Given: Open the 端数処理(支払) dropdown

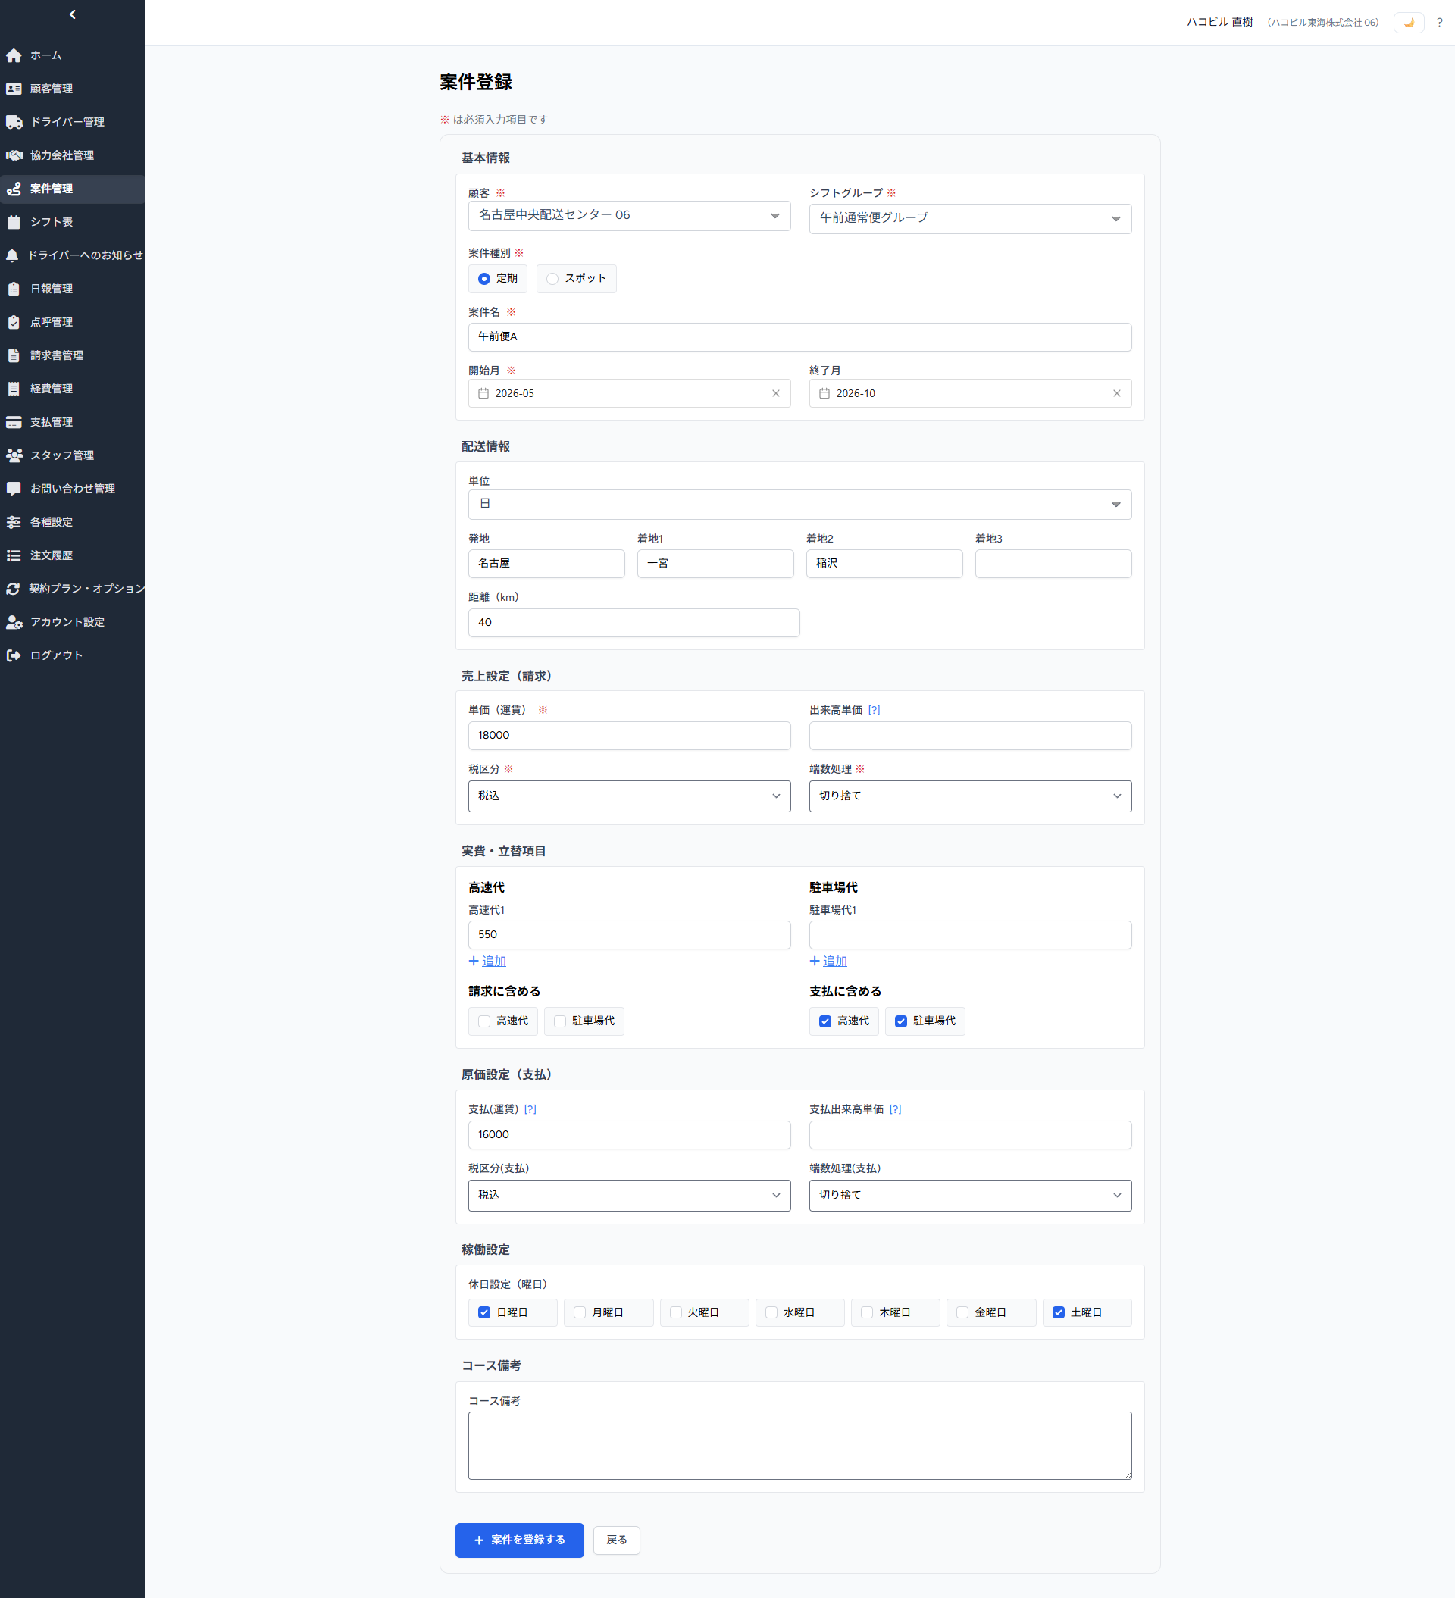Looking at the screenshot, I should [x=970, y=1196].
